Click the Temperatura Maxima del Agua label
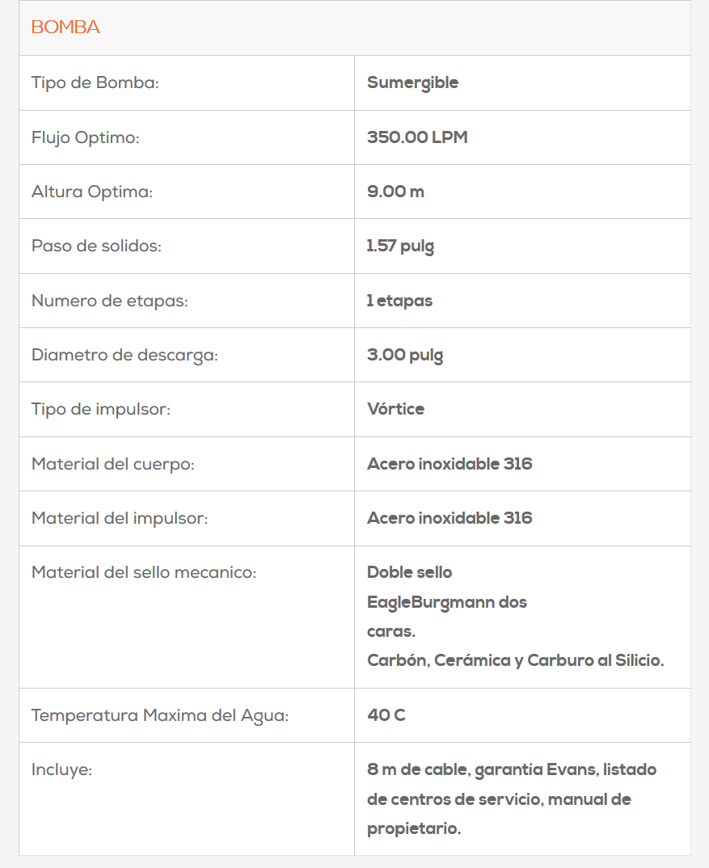Image resolution: width=709 pixels, height=868 pixels. (159, 715)
